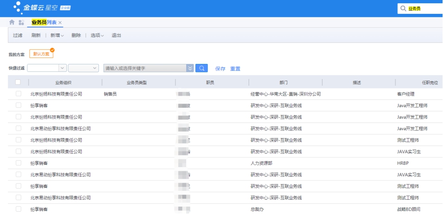Click the 人力资源部 department cell

[x=261, y=163]
